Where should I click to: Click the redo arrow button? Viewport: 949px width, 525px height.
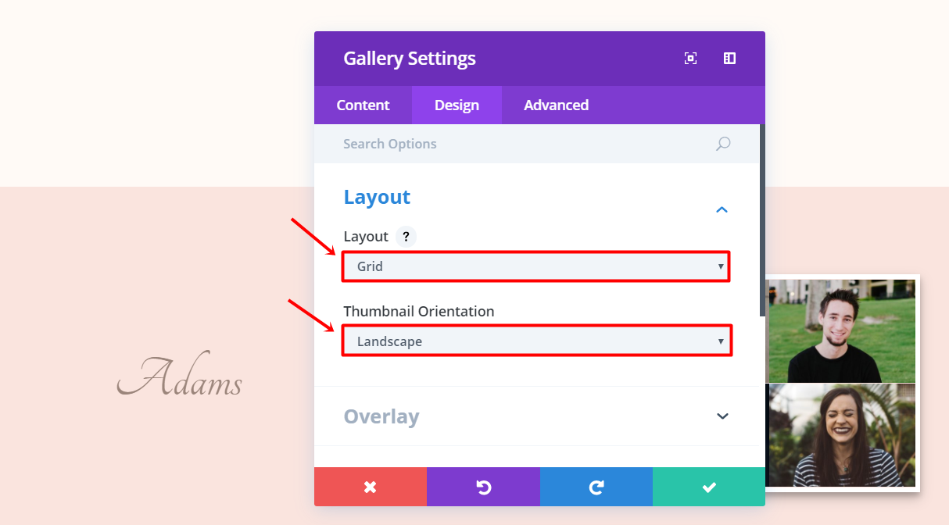pyautogui.click(x=596, y=487)
